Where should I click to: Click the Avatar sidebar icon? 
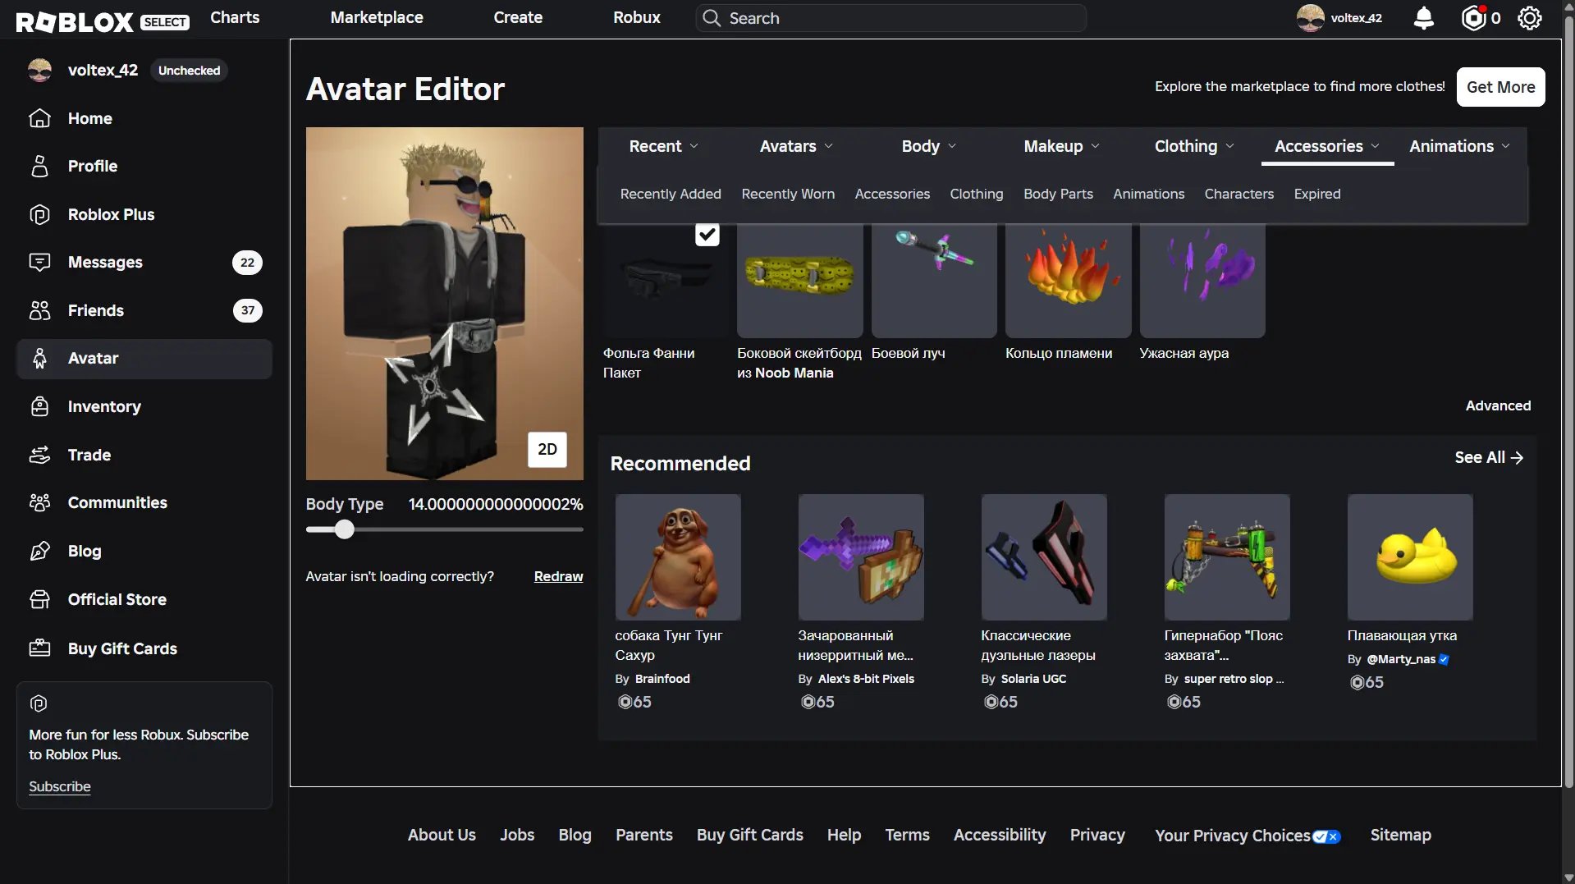pyautogui.click(x=39, y=358)
